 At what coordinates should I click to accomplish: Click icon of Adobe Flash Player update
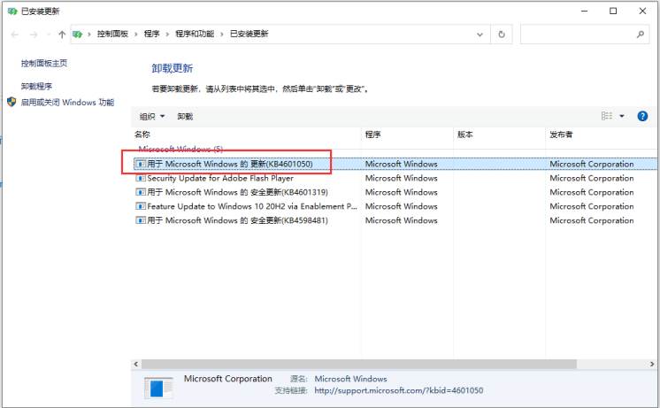point(141,178)
